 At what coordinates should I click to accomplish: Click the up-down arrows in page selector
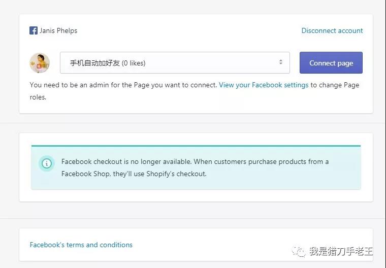[x=281, y=62]
